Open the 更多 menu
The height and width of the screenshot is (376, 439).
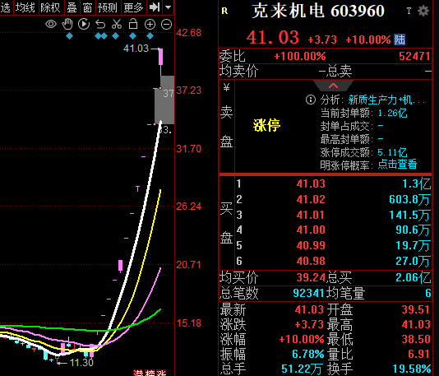click(x=133, y=7)
